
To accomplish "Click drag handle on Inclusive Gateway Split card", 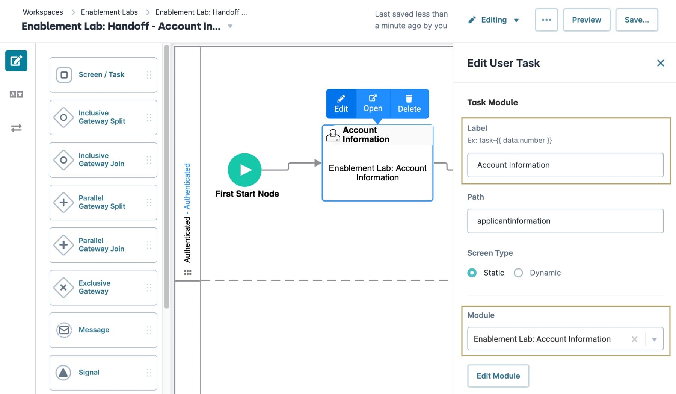I will point(149,117).
